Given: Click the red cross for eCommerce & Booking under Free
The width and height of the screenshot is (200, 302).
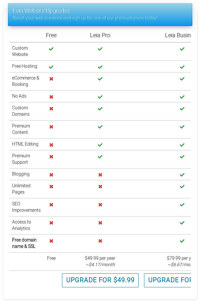Looking at the screenshot, I should [x=51, y=79].
